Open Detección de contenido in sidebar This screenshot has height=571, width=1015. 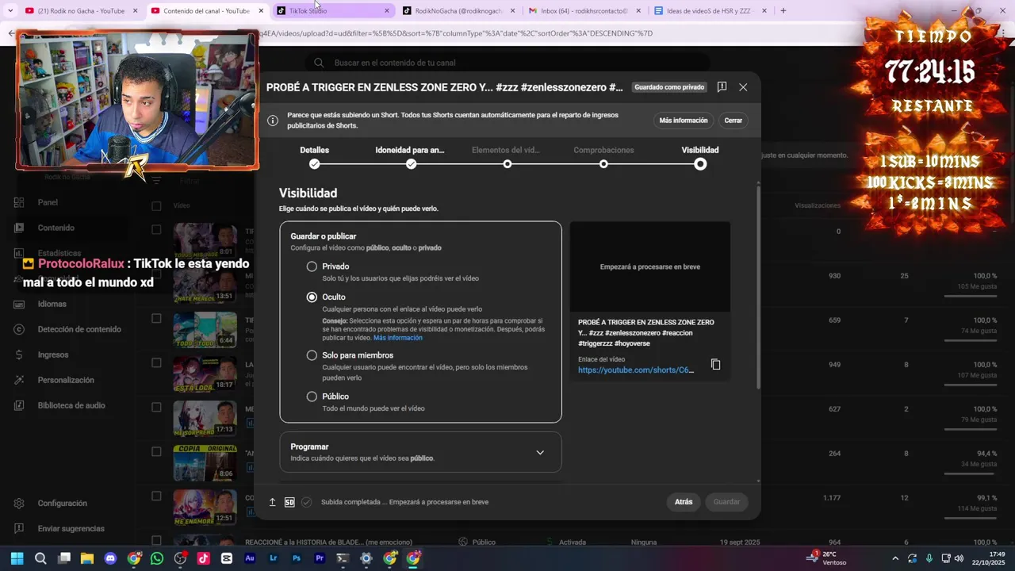(x=79, y=329)
